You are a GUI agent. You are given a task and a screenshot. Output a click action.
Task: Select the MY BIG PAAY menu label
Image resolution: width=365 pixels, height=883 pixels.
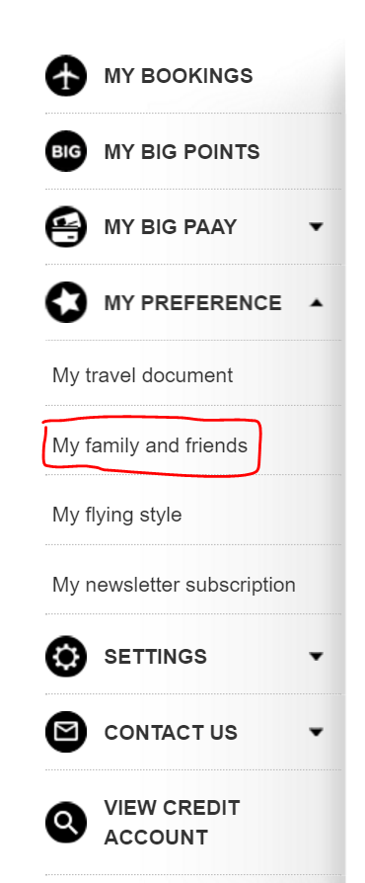tap(171, 227)
